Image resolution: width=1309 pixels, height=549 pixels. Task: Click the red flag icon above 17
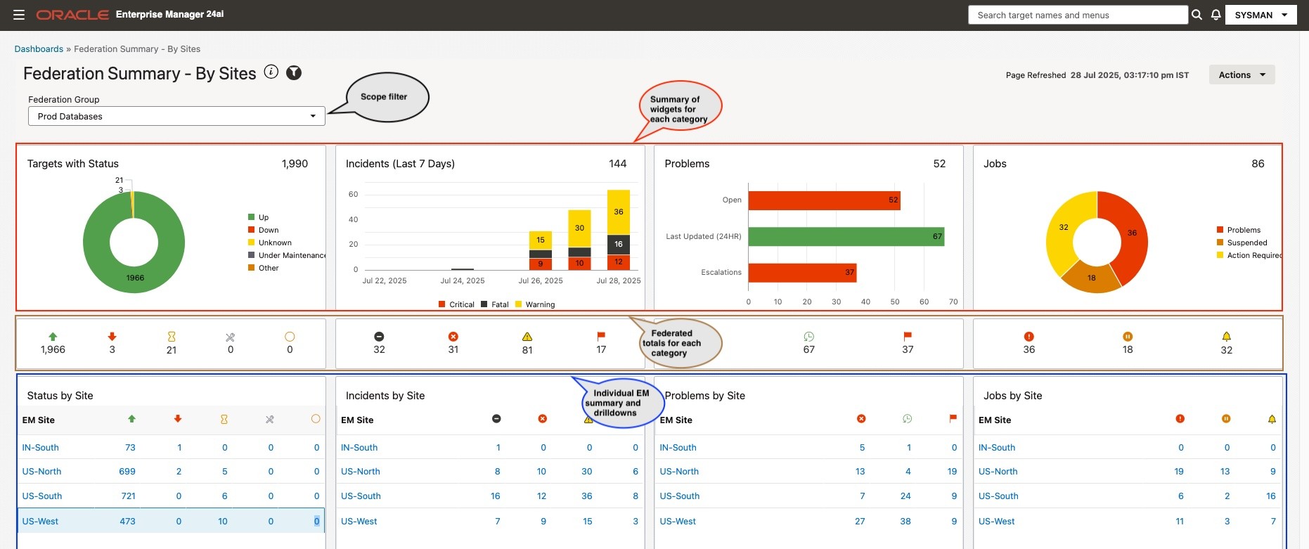[601, 337]
